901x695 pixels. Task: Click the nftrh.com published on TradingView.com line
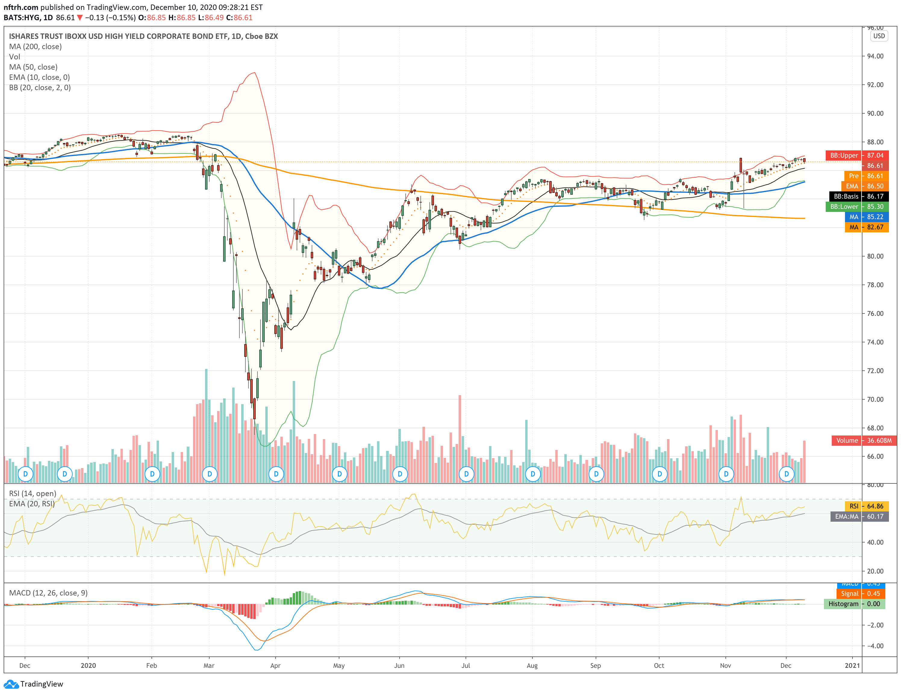point(133,8)
